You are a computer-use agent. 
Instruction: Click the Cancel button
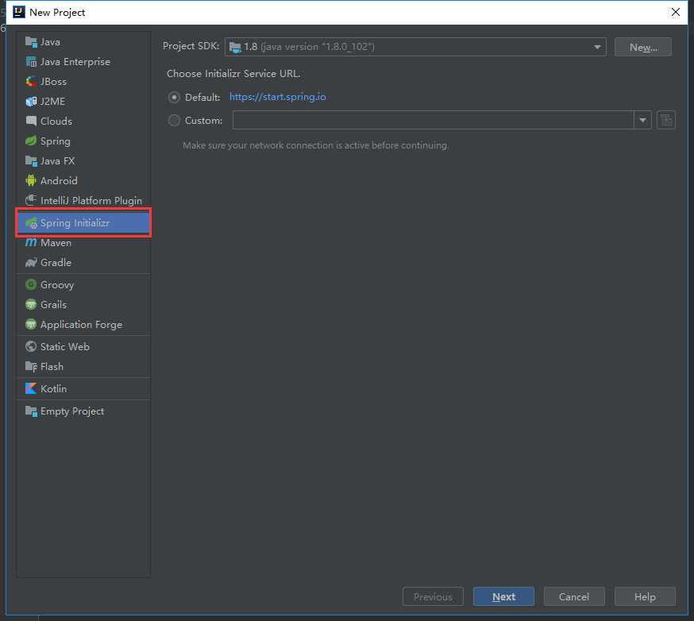574,596
